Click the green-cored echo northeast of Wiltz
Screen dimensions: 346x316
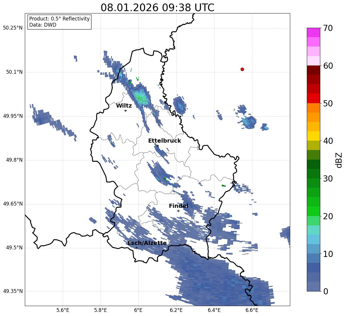140,97
